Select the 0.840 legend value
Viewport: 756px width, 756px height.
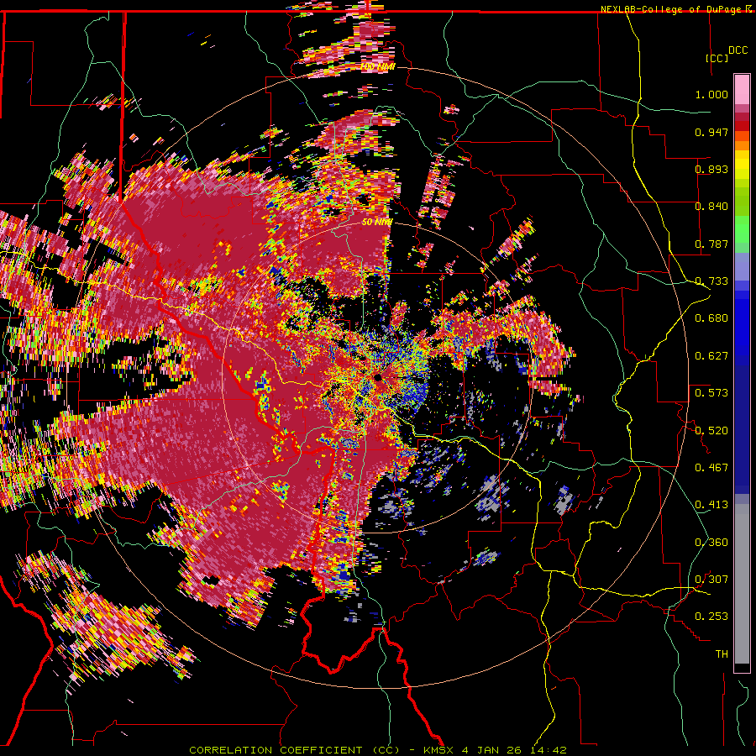[711, 207]
